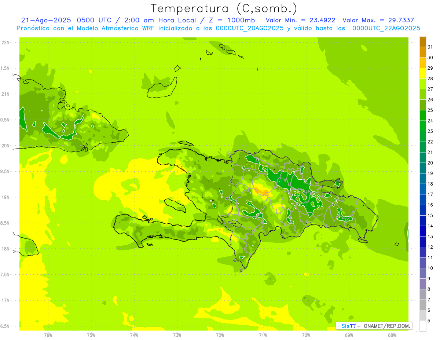Click the legend value 8
The height and width of the screenshot is (340, 440).
[x=429, y=289]
